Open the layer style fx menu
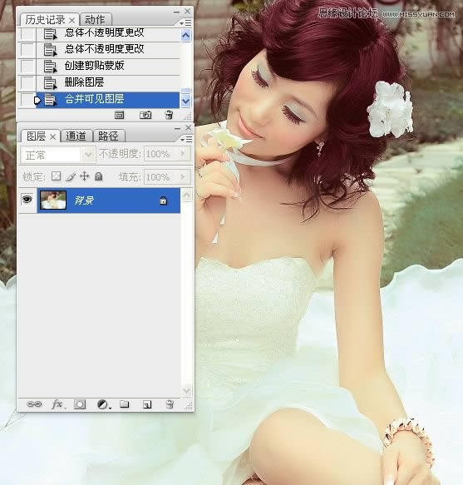 coord(57,404)
